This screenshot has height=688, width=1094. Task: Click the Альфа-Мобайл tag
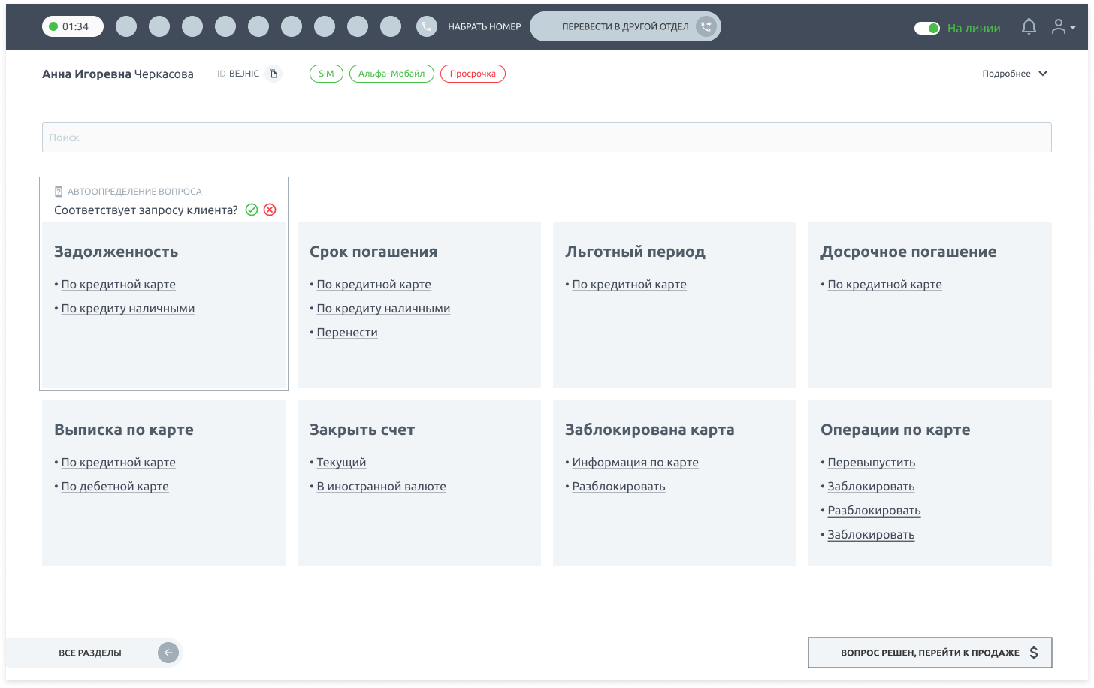(391, 74)
